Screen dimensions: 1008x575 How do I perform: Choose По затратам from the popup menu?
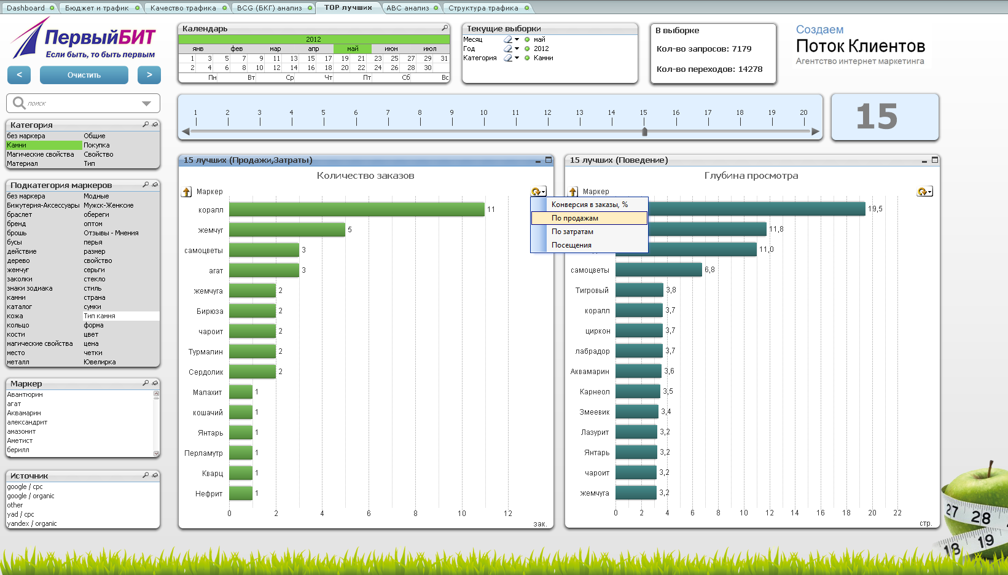pyautogui.click(x=572, y=232)
